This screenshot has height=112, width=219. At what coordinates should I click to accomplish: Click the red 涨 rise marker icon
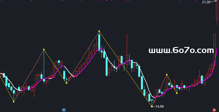[214, 110]
